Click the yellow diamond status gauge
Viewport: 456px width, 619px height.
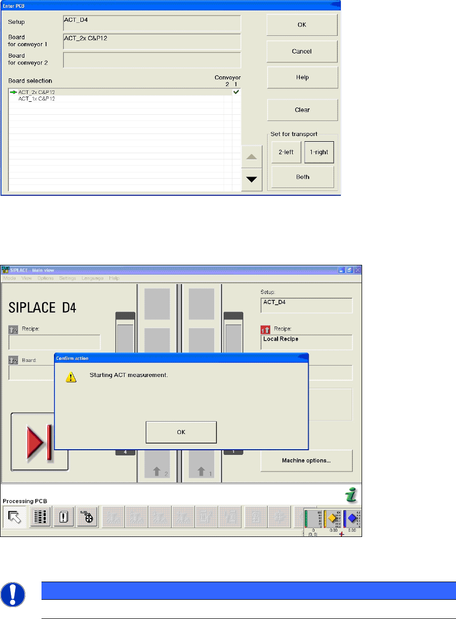point(333,519)
